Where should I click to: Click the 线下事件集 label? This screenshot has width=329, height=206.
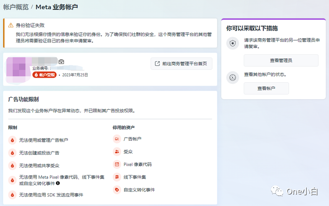click(x=135, y=177)
